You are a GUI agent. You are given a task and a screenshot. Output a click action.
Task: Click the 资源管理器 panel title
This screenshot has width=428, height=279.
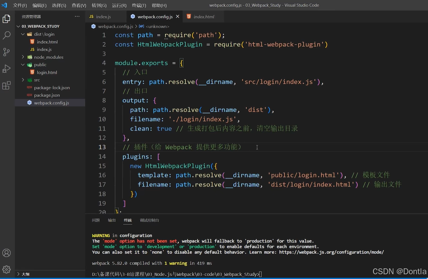coord(31,16)
